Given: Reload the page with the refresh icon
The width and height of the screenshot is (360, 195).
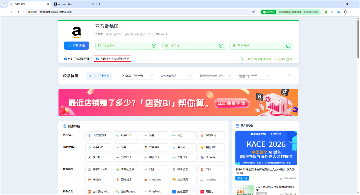Looking at the screenshot, I should tap(18, 12).
